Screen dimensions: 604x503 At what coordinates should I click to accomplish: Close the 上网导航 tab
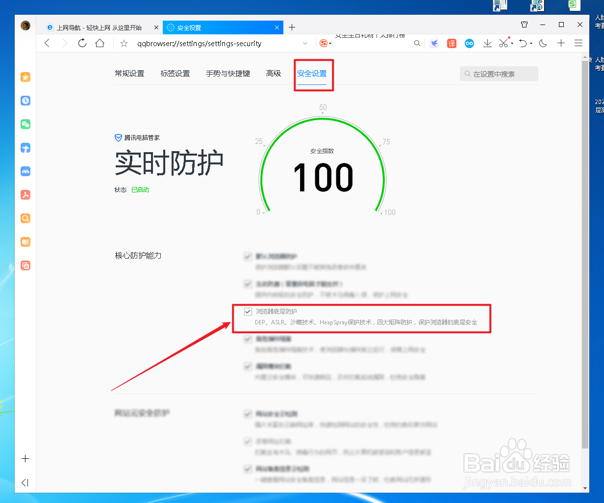[156, 27]
